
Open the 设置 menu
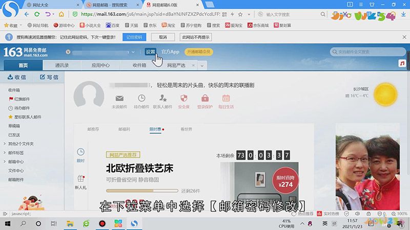pos(150,52)
